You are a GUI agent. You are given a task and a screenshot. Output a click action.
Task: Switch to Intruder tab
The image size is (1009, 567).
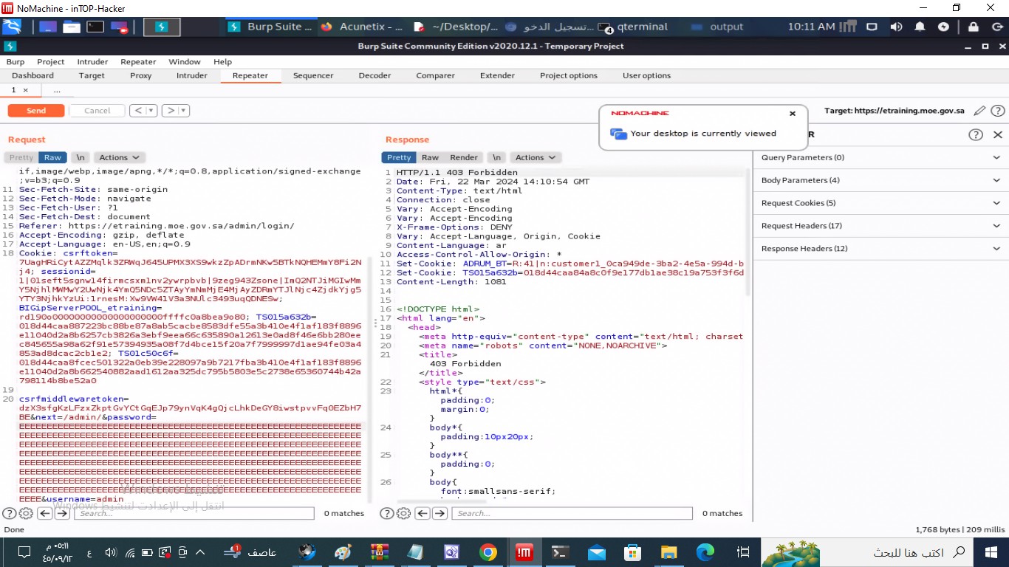(x=192, y=75)
